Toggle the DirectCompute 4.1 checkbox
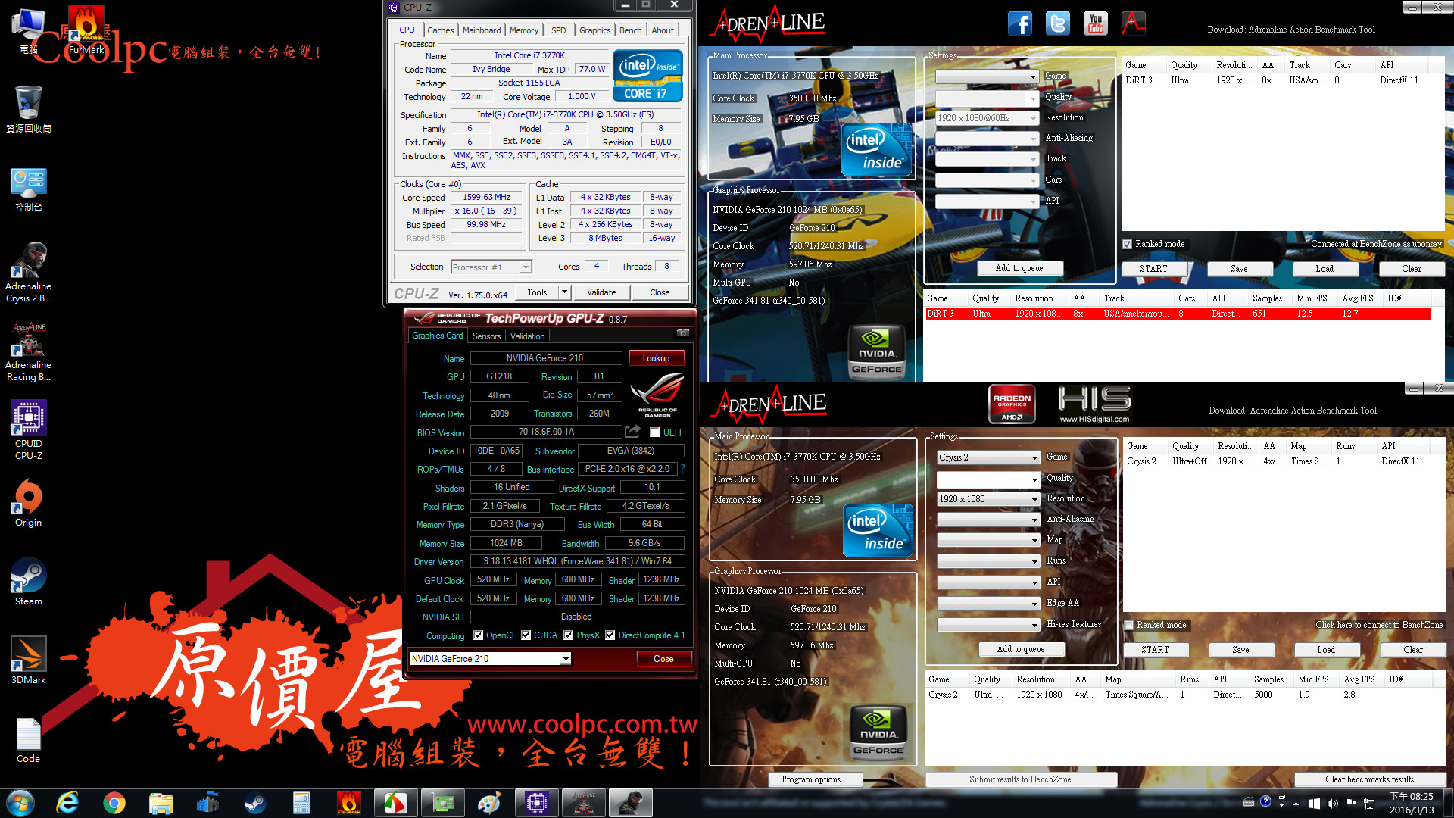The height and width of the screenshot is (818, 1454). pos(610,635)
